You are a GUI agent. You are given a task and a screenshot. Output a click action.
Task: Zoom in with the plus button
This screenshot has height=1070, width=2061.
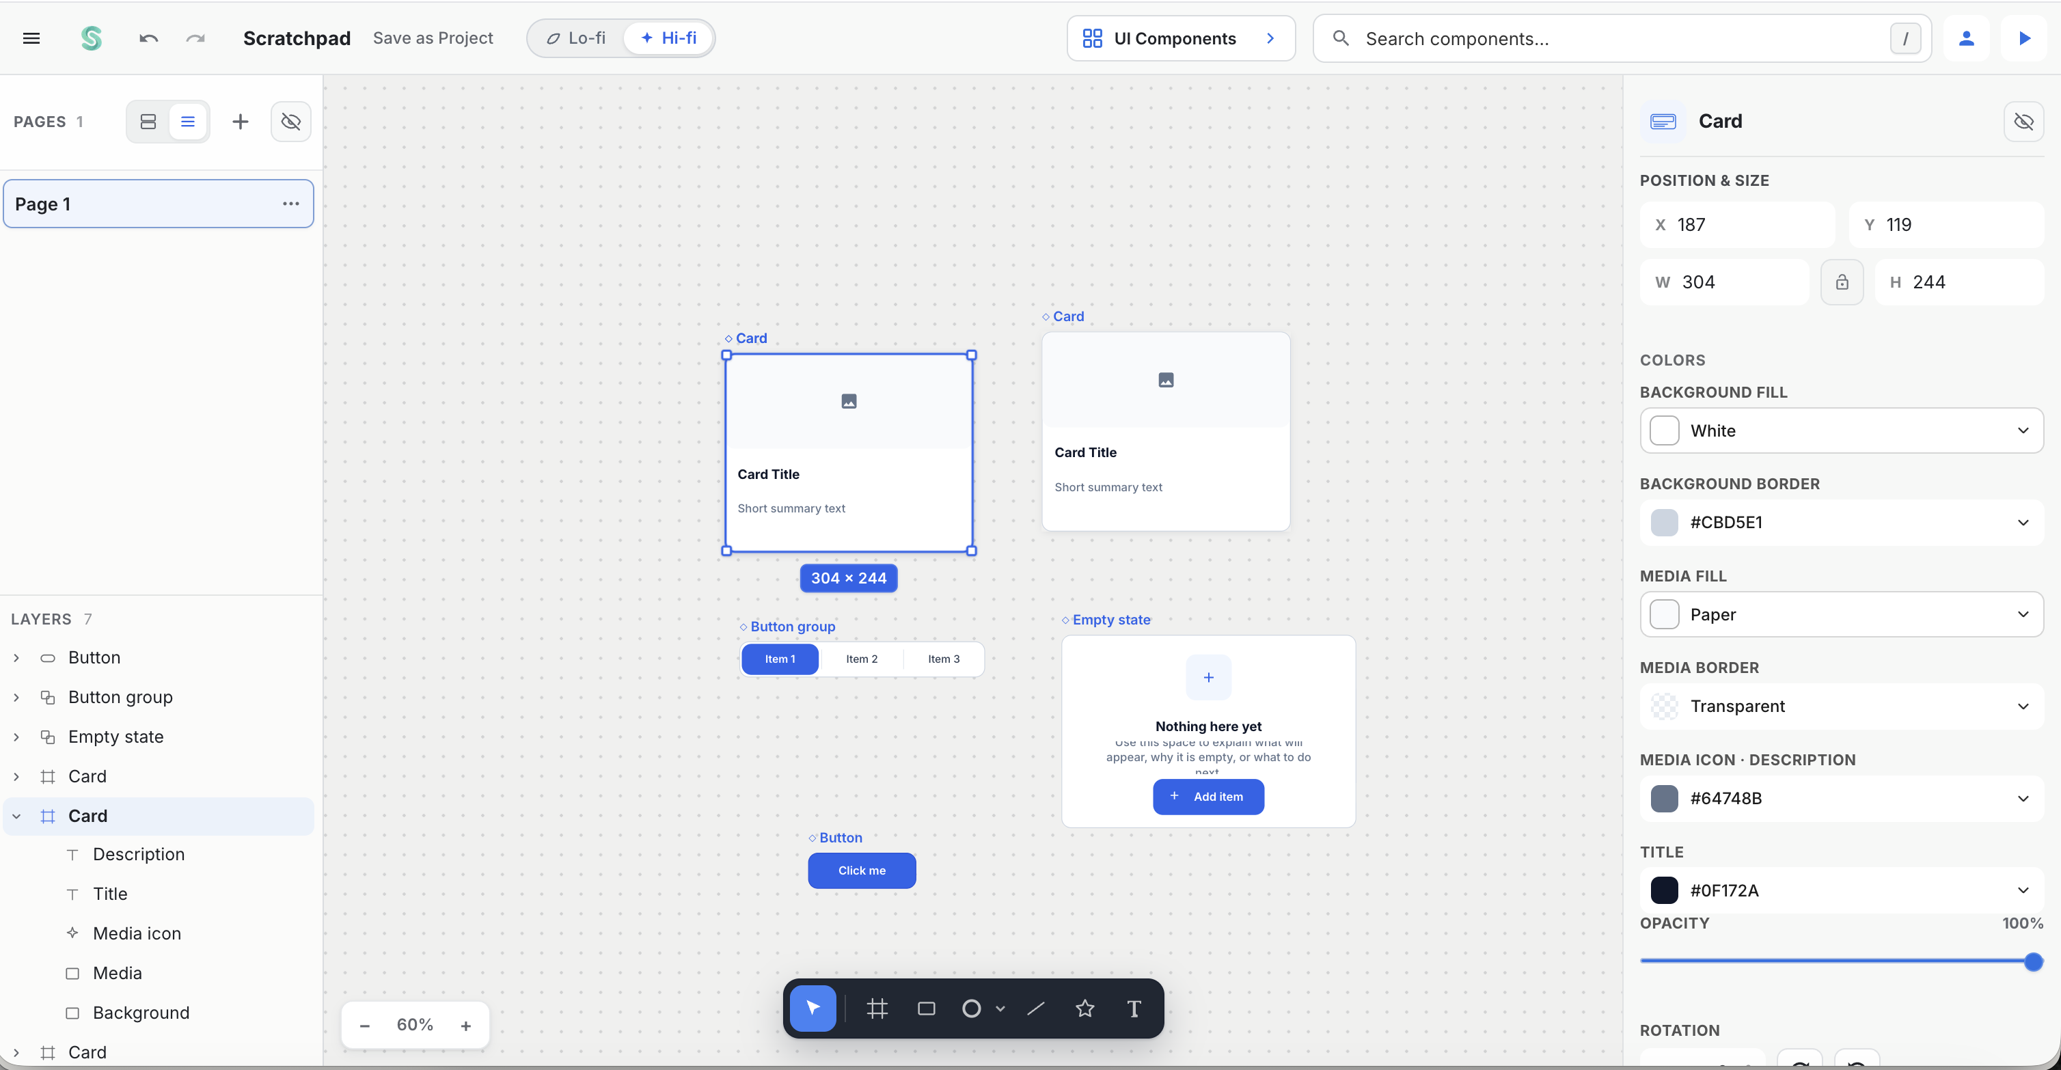coord(465,1025)
